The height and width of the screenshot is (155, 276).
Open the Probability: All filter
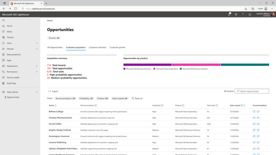click(86, 98)
